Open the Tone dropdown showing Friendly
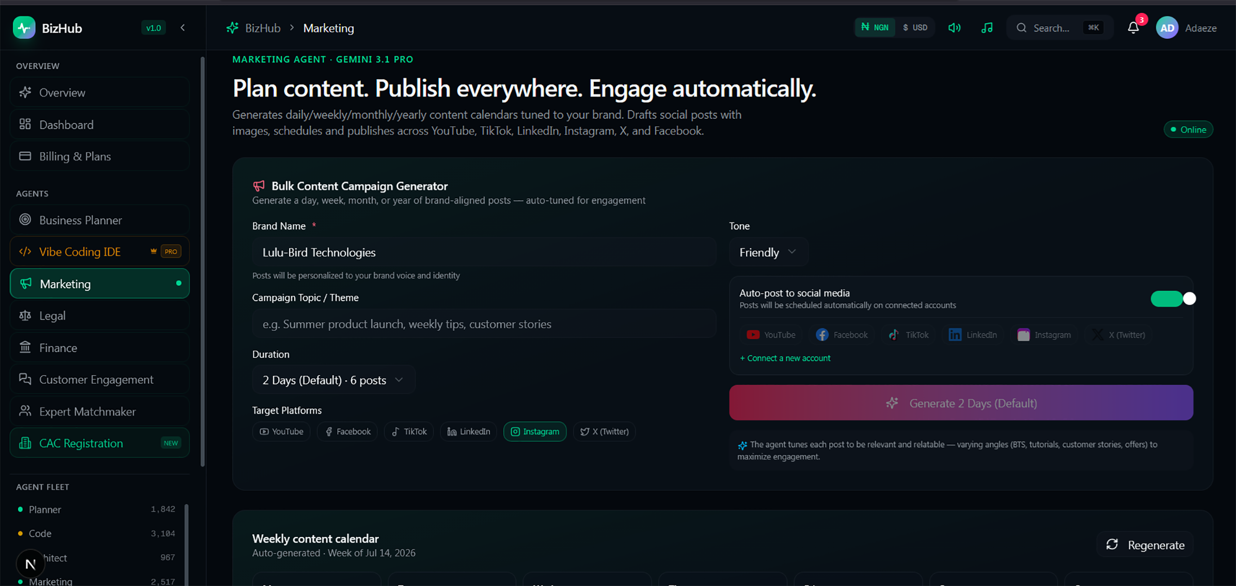 [768, 252]
